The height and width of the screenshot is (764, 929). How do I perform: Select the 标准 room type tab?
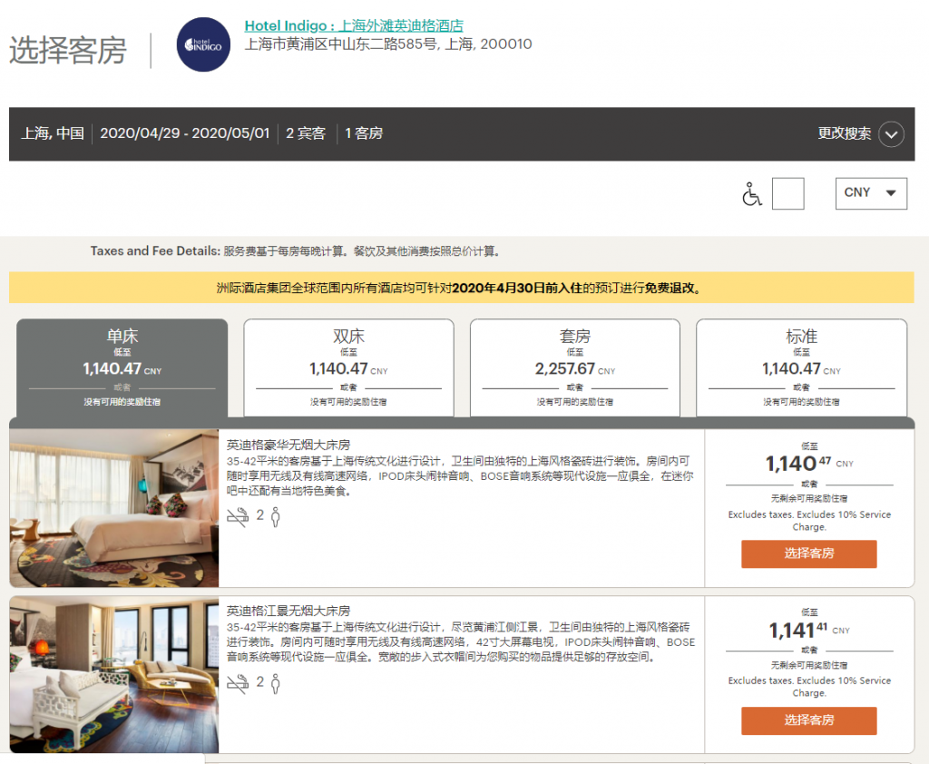[x=801, y=368]
